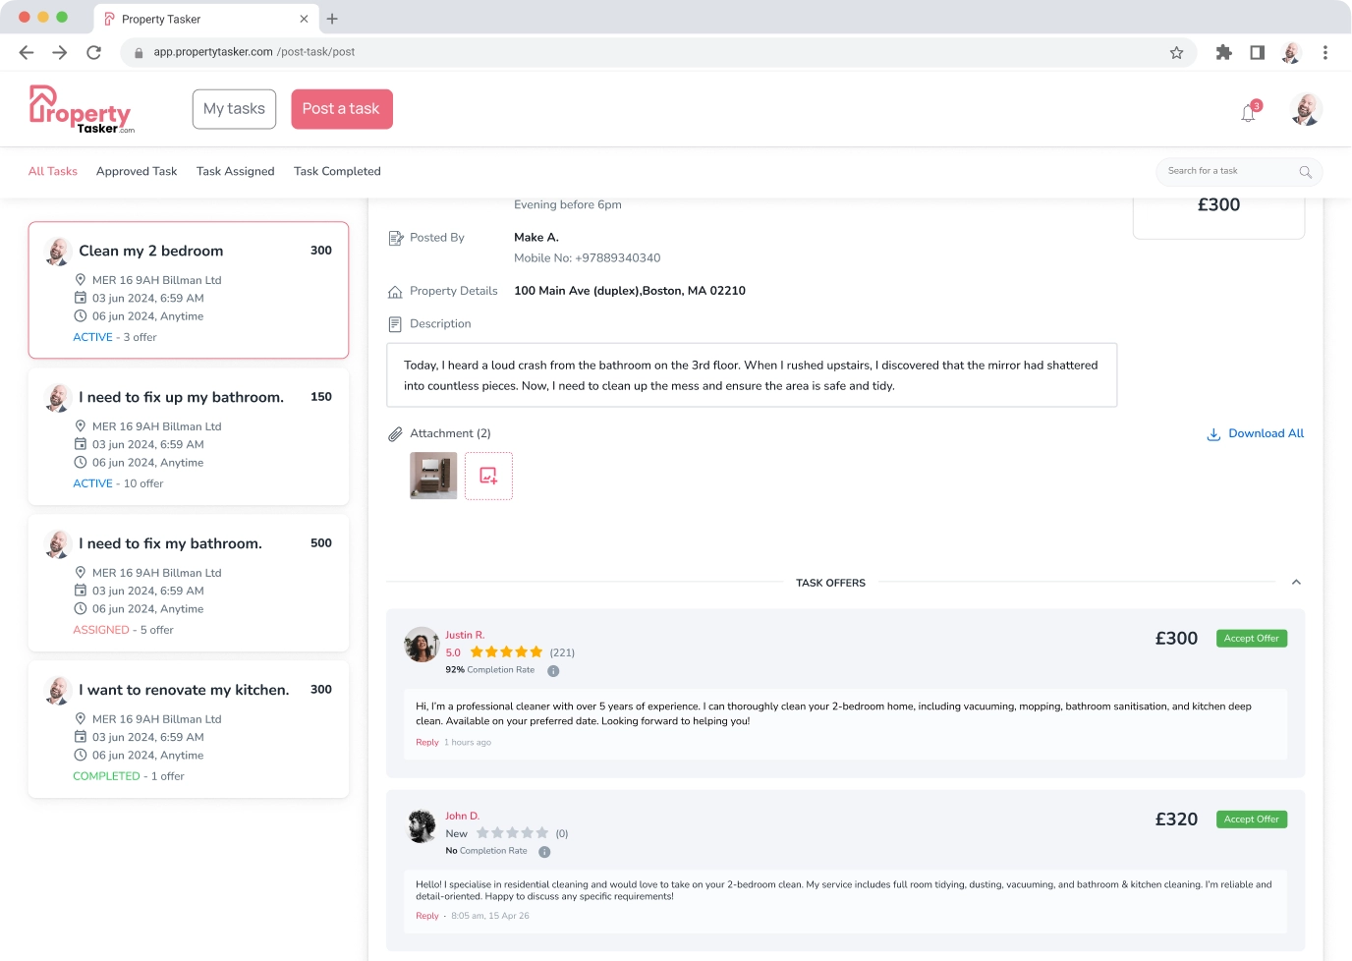The image size is (1352, 961).
Task: Open the user profile avatar in the header
Action: coord(1306,110)
